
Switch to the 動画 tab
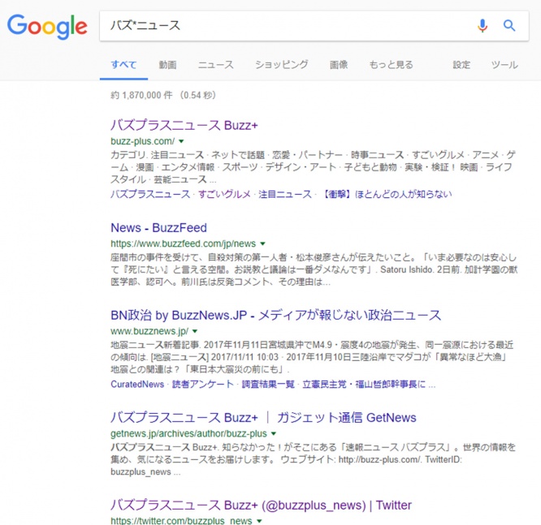pyautogui.click(x=167, y=65)
